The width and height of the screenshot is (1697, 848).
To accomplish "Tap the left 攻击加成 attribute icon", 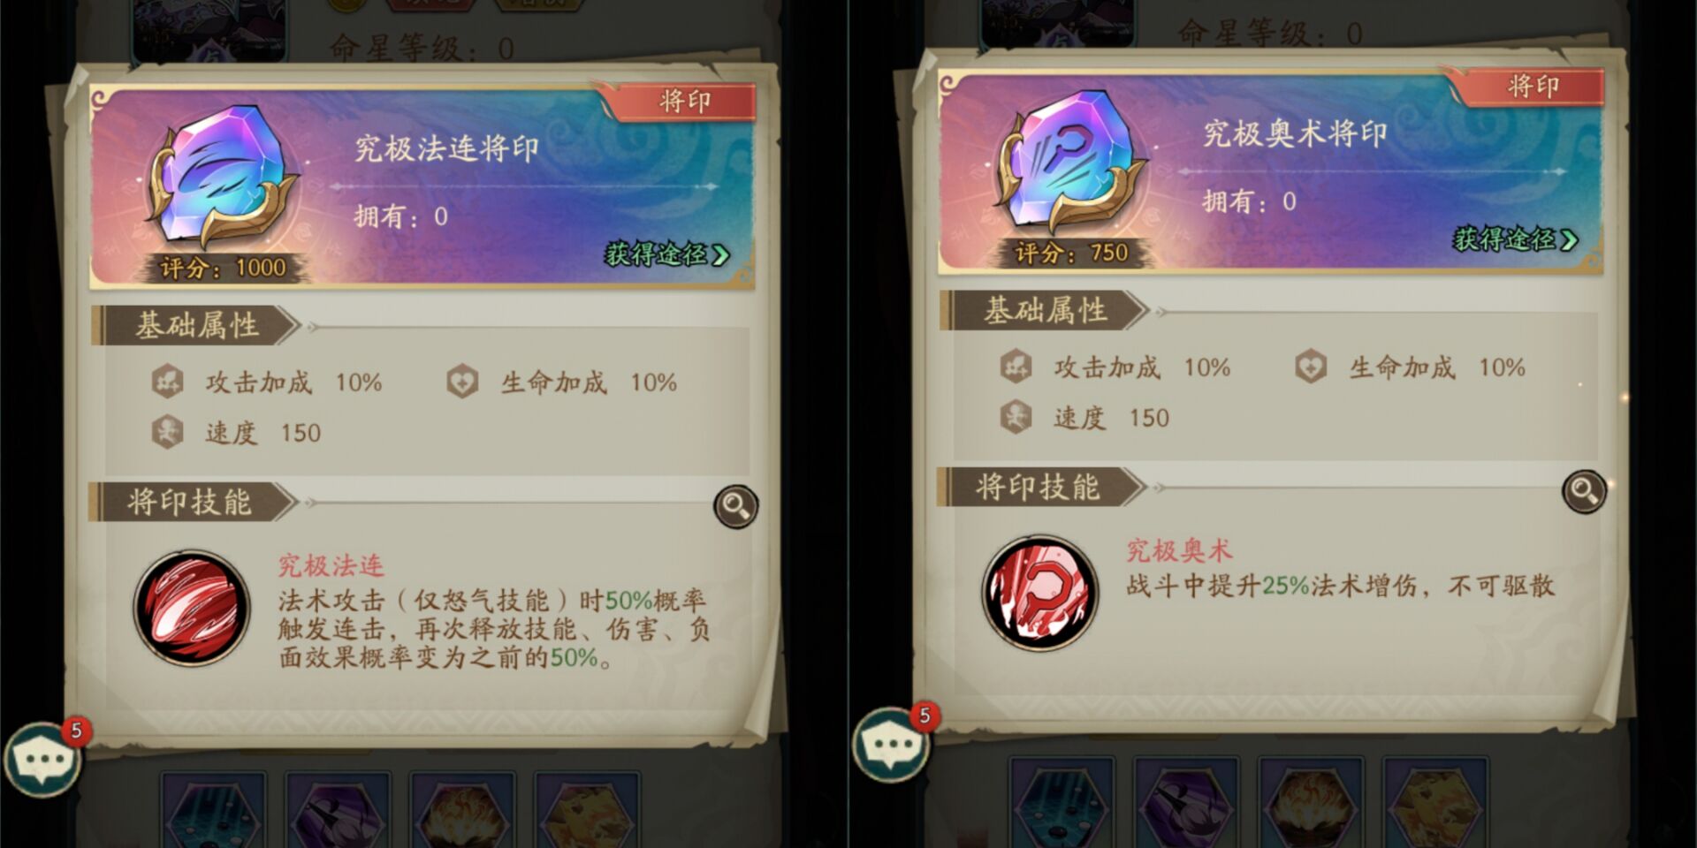I will (x=168, y=382).
